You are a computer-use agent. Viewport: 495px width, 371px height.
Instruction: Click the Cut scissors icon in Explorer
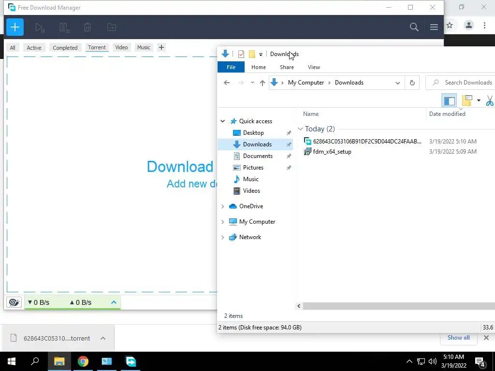tap(490, 100)
